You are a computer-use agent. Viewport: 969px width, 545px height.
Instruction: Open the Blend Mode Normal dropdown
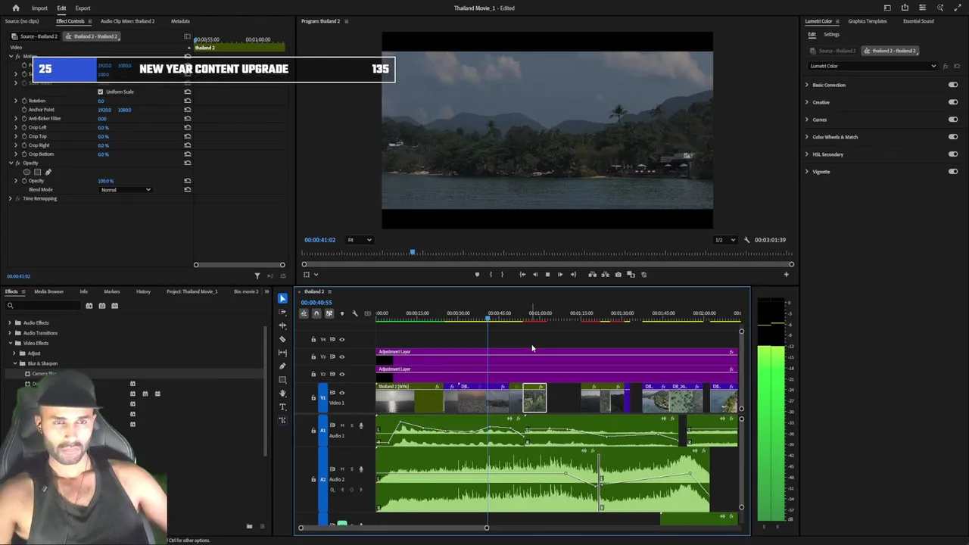[x=126, y=190]
